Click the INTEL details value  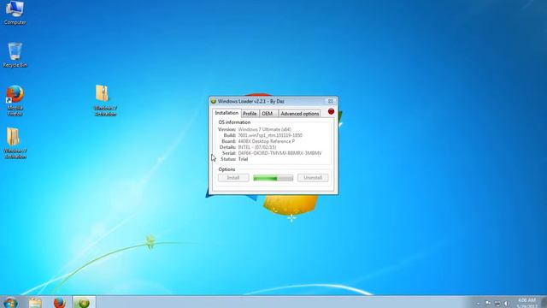tap(257, 147)
